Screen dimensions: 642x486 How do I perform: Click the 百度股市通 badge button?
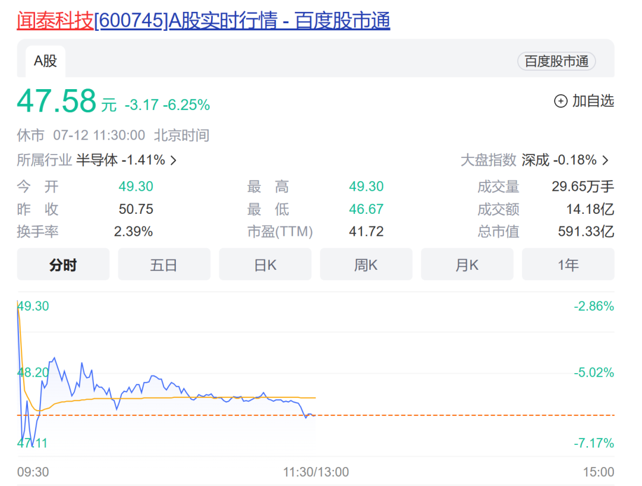pos(556,61)
